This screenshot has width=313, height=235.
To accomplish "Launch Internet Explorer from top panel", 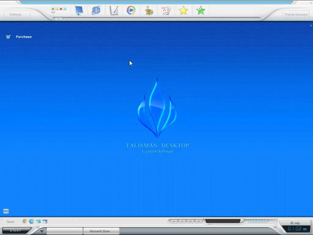I will point(96,10).
